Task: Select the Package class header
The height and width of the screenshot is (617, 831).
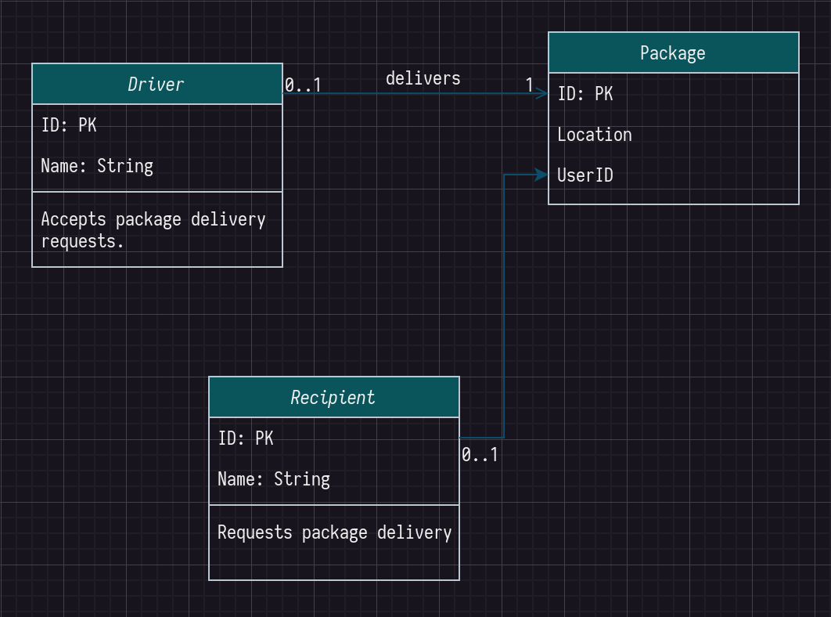Action: click(x=674, y=52)
